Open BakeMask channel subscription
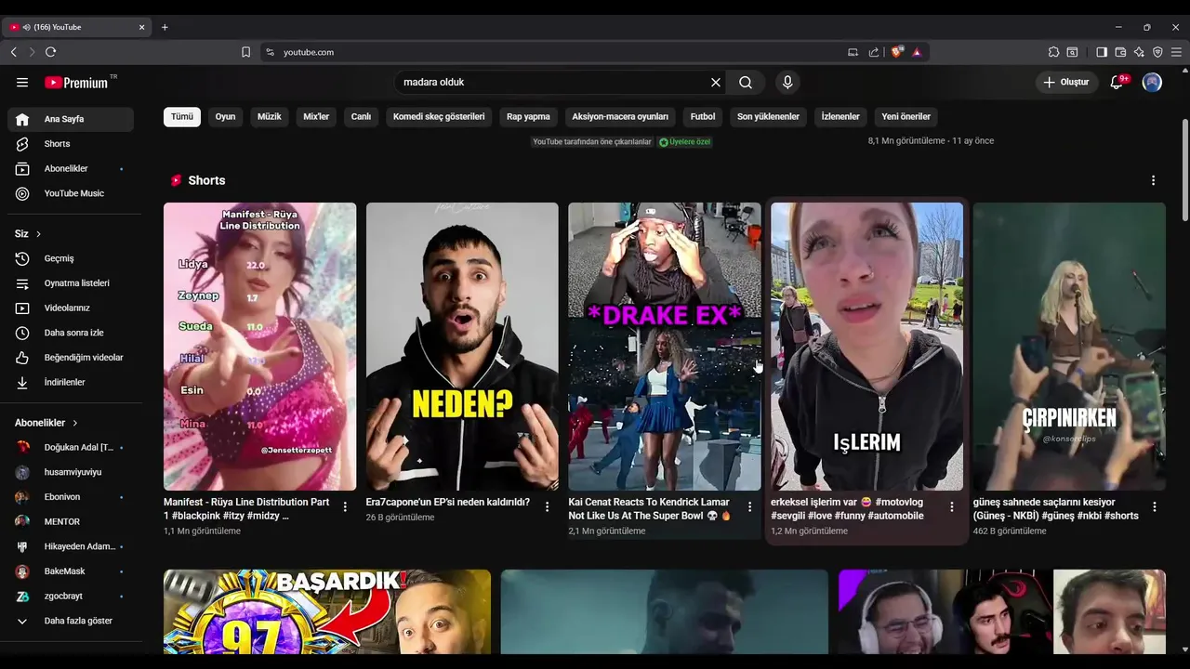Screen dimensions: 1190x669 click(71, 571)
